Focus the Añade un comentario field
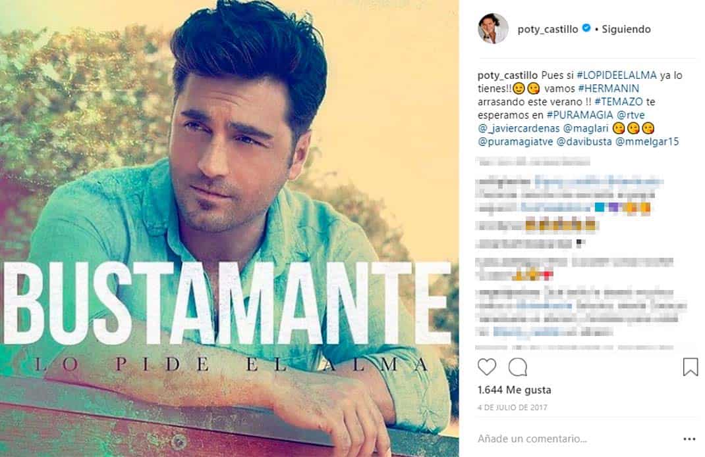Viewport: 705px width, 457px height. tap(575, 439)
